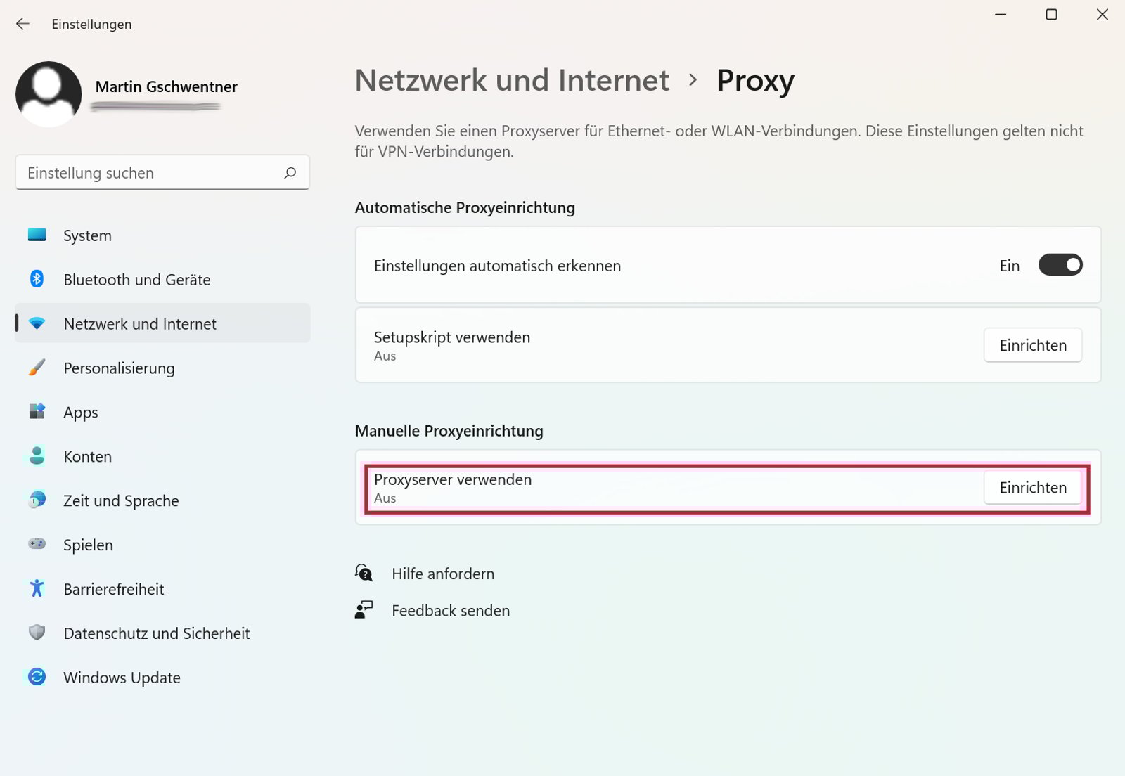Screen dimensions: 1125x776
Task: Open the Hilfe anfordern link
Action: click(x=442, y=574)
